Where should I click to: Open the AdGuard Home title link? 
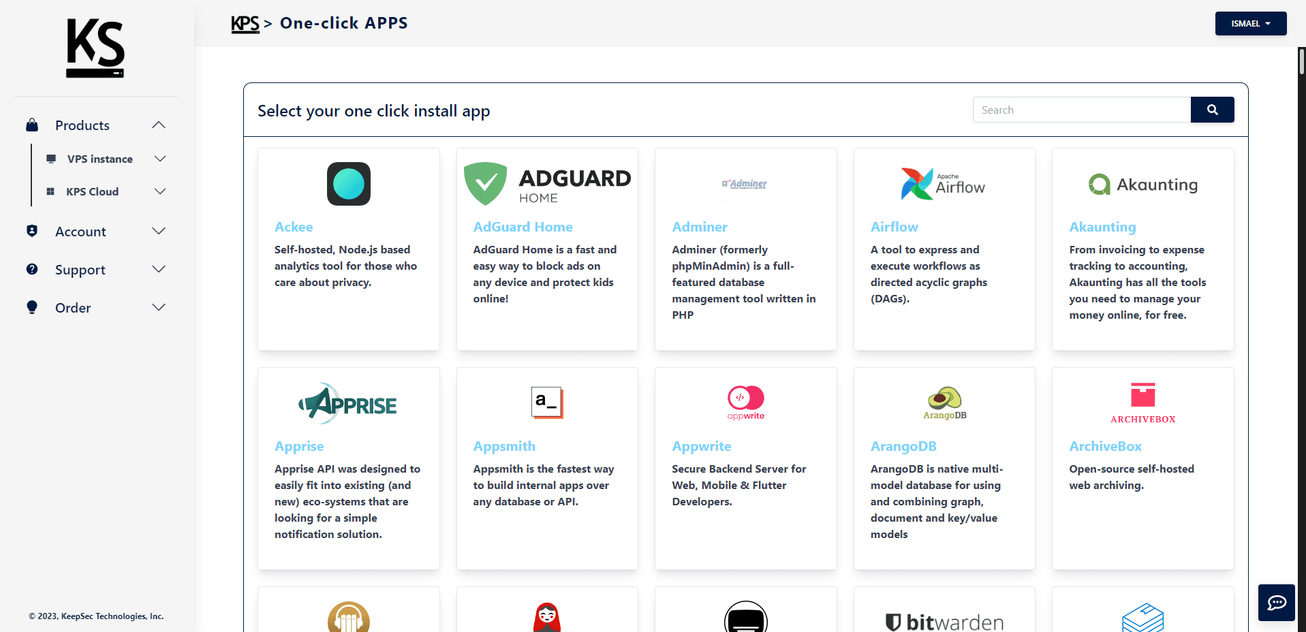tap(523, 227)
